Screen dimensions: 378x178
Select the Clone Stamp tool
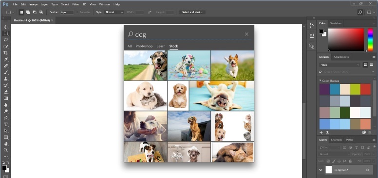[6, 79]
